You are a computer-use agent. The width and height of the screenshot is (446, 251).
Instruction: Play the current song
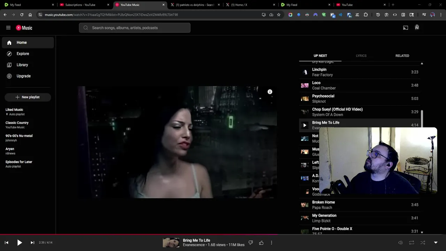(20, 243)
